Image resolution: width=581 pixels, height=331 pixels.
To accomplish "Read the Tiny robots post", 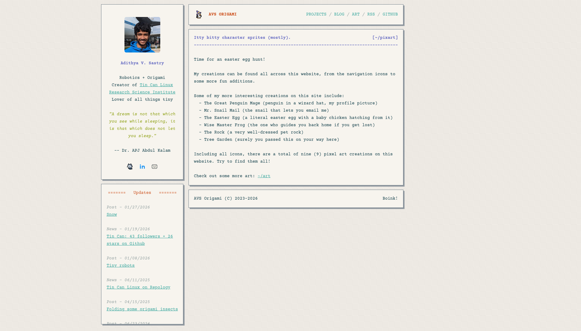I will [121, 266].
